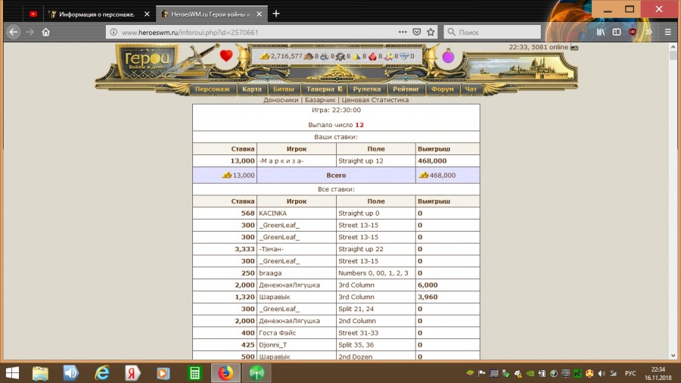Toggle the Firefox sidebar view

tap(617, 33)
